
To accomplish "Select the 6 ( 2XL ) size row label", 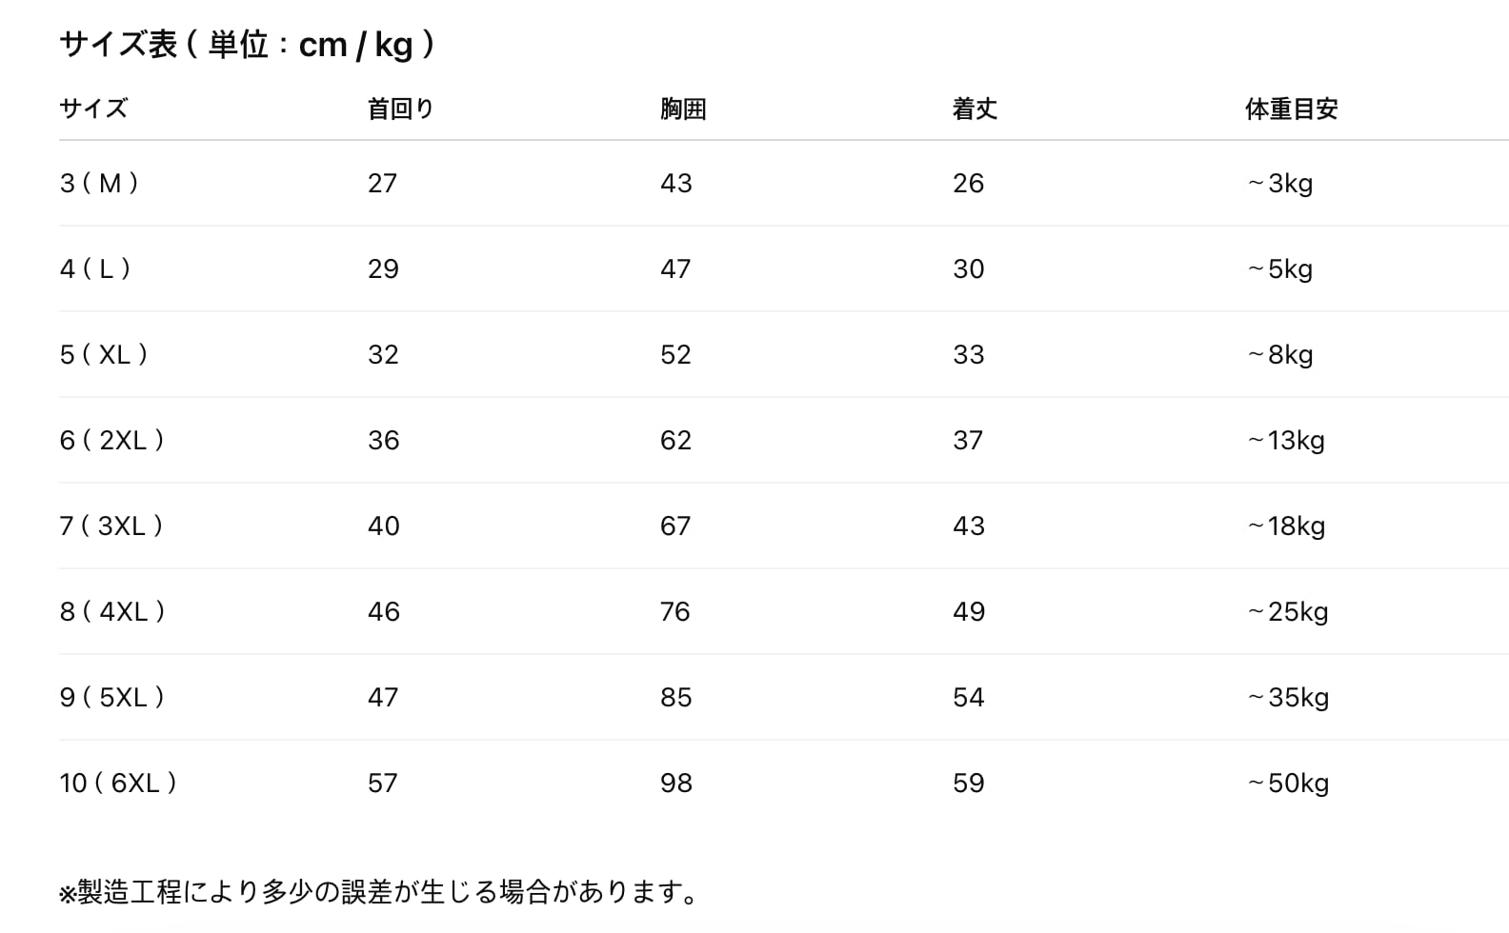I will click(x=111, y=440).
